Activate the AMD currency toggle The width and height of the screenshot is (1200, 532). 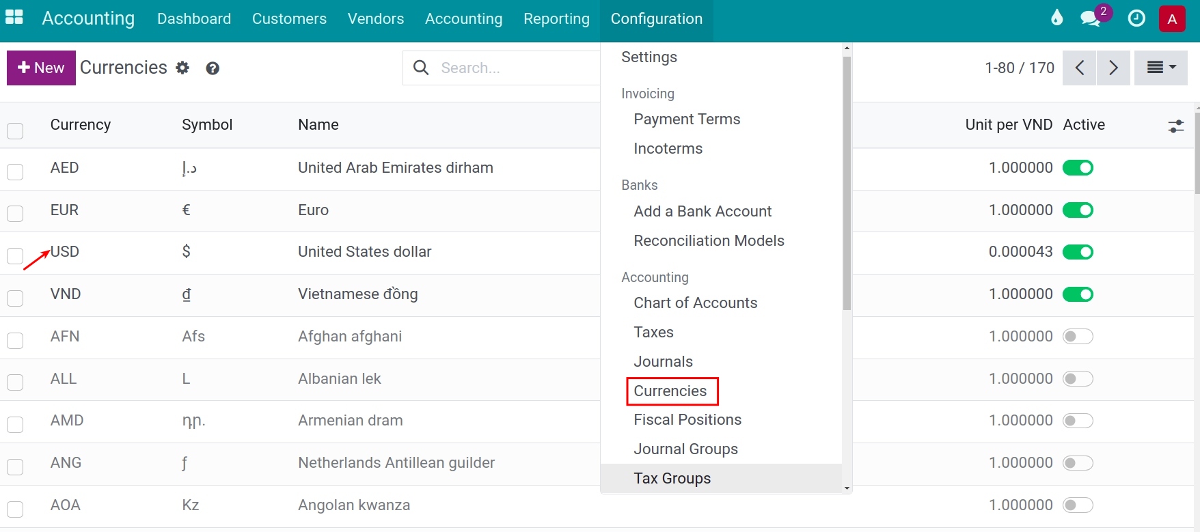pyautogui.click(x=1078, y=421)
